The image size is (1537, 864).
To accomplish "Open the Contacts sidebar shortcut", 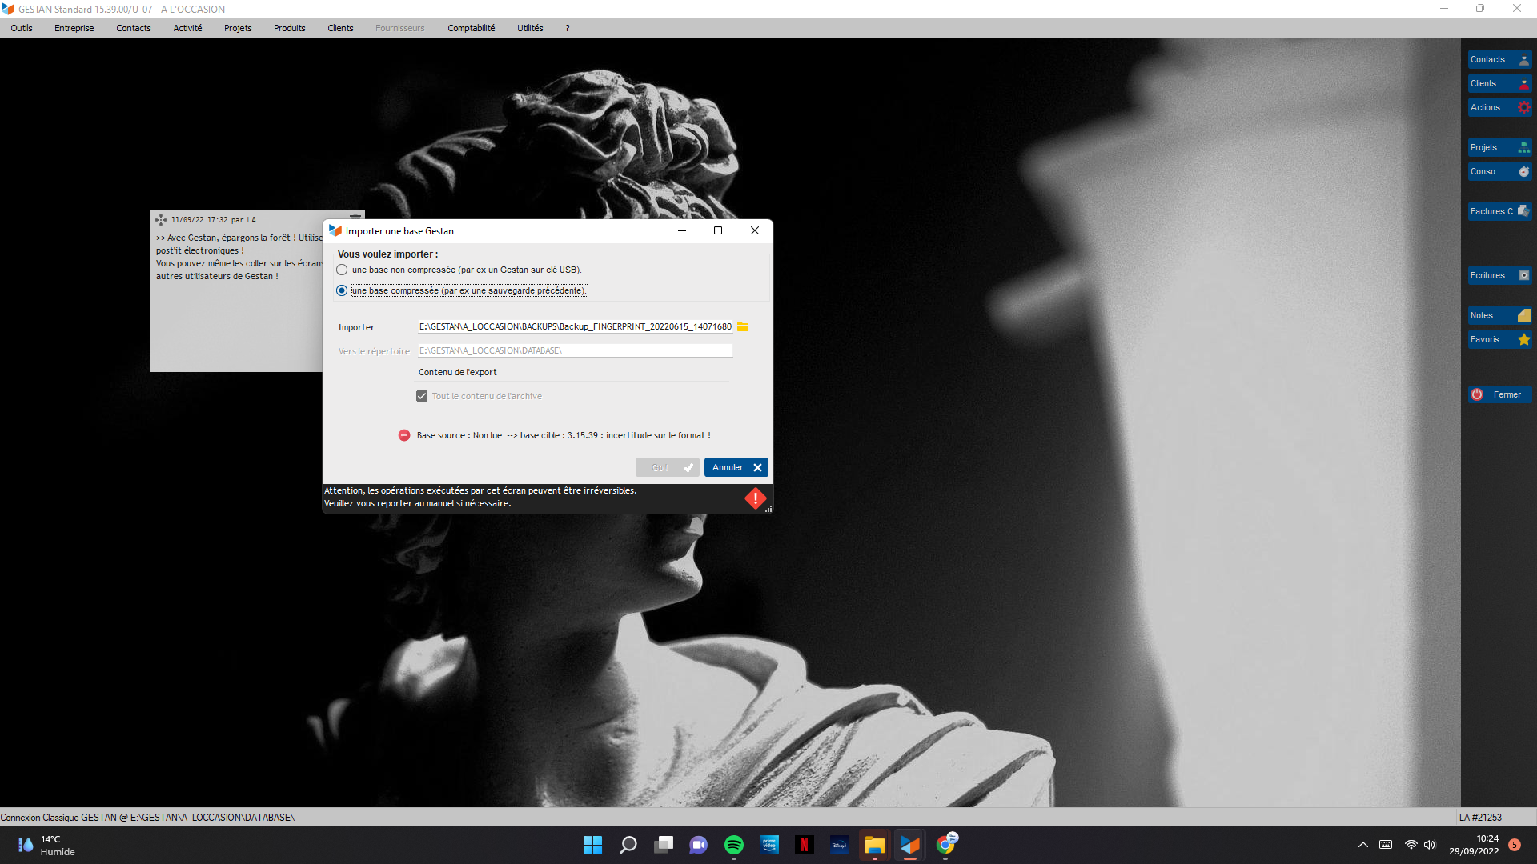I will point(1499,59).
